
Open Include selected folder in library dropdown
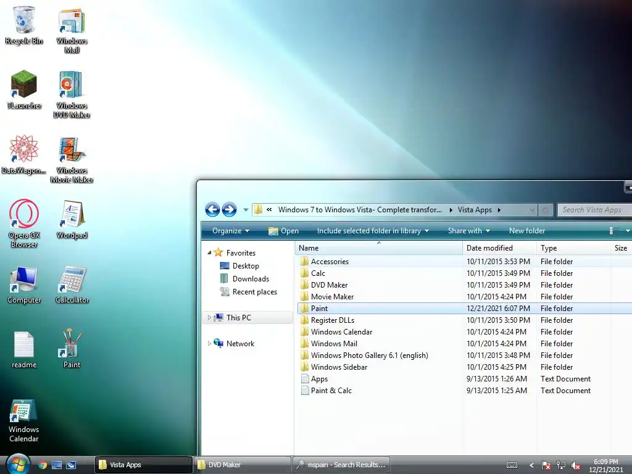tap(373, 231)
